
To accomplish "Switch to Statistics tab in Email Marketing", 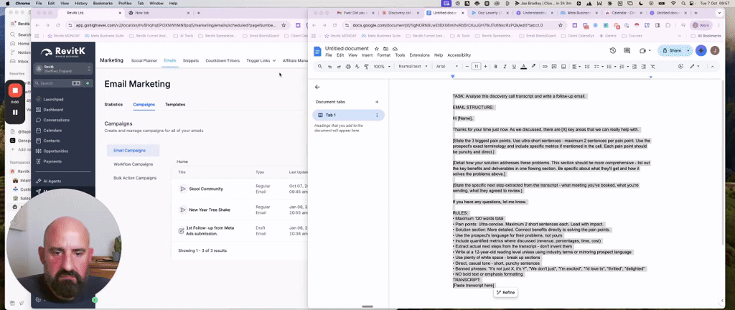I will (x=113, y=105).
